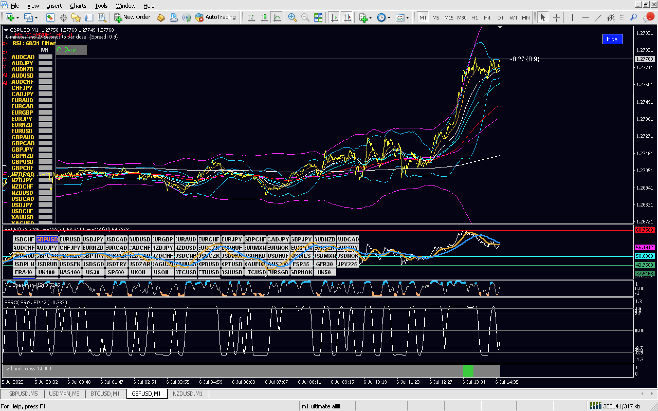The image size is (658, 411).
Task: Draw a trendline with the line tool
Action: [598, 18]
